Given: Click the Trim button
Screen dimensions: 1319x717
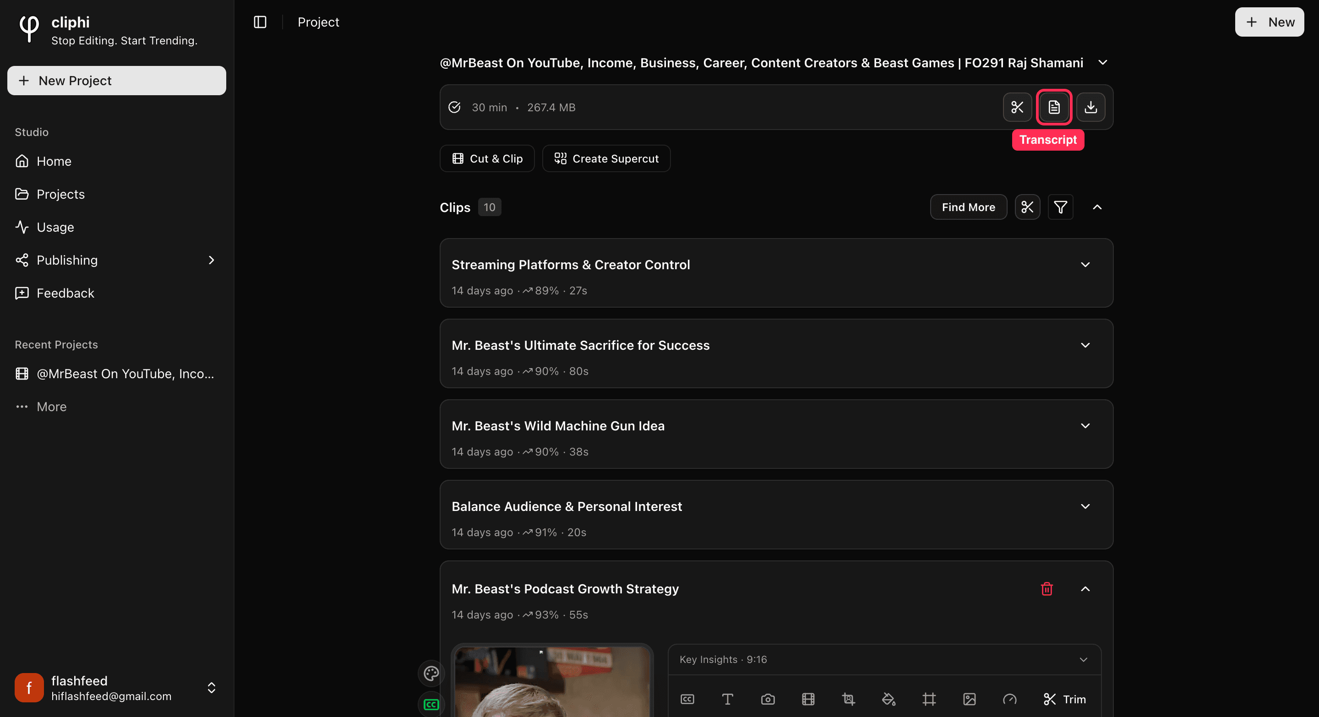Looking at the screenshot, I should [x=1064, y=699].
